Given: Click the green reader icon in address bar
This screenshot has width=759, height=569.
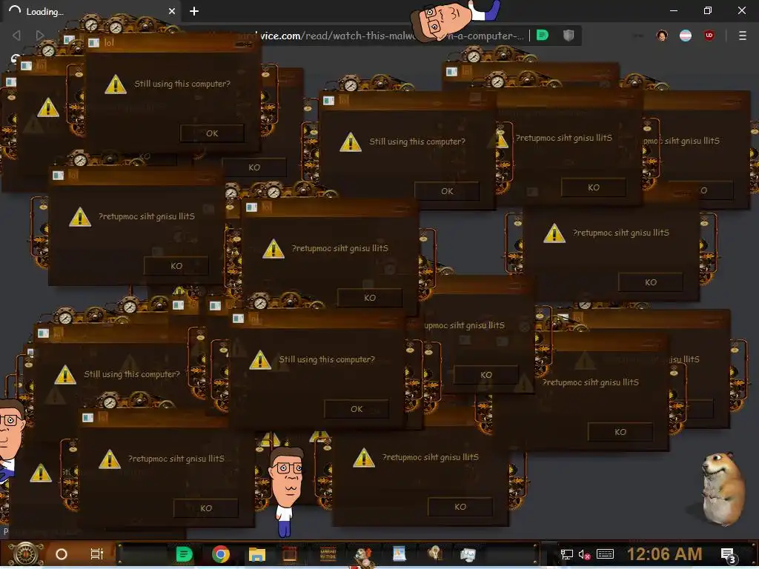Looking at the screenshot, I should coord(543,35).
